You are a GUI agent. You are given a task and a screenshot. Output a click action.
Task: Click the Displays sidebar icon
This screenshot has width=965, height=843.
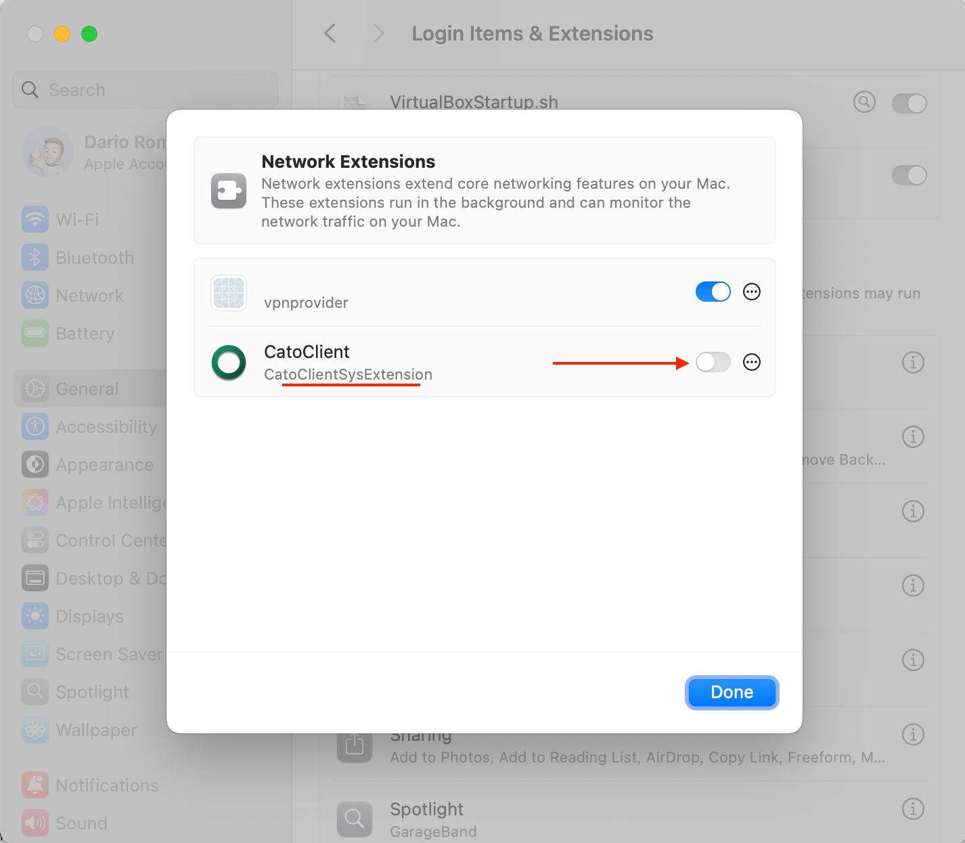tap(35, 616)
